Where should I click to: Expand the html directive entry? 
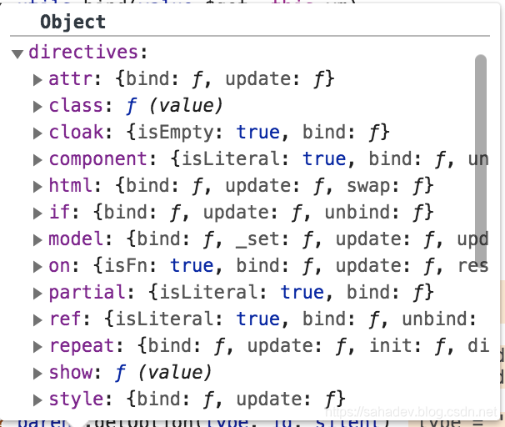[x=37, y=187]
